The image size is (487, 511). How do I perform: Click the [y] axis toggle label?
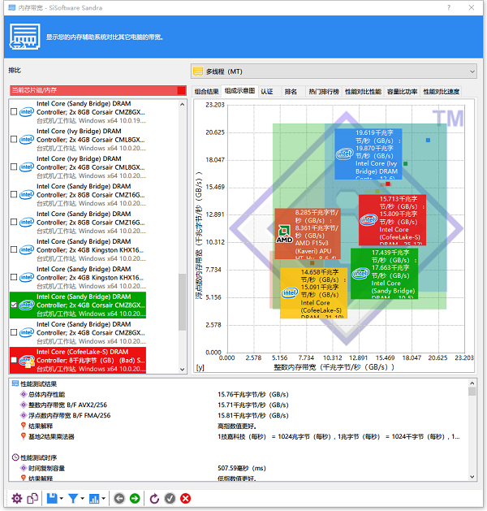[x=200, y=367]
